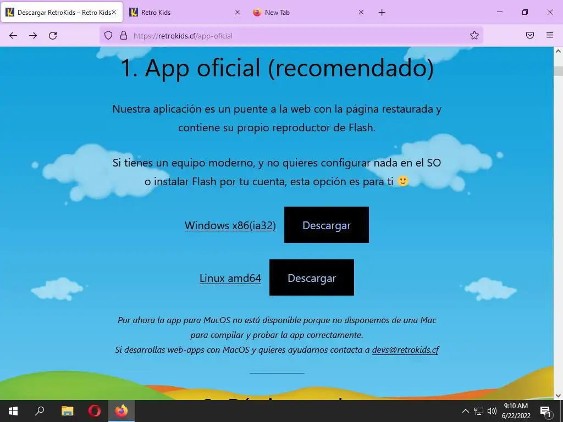Save page to Pocket

[529, 35]
